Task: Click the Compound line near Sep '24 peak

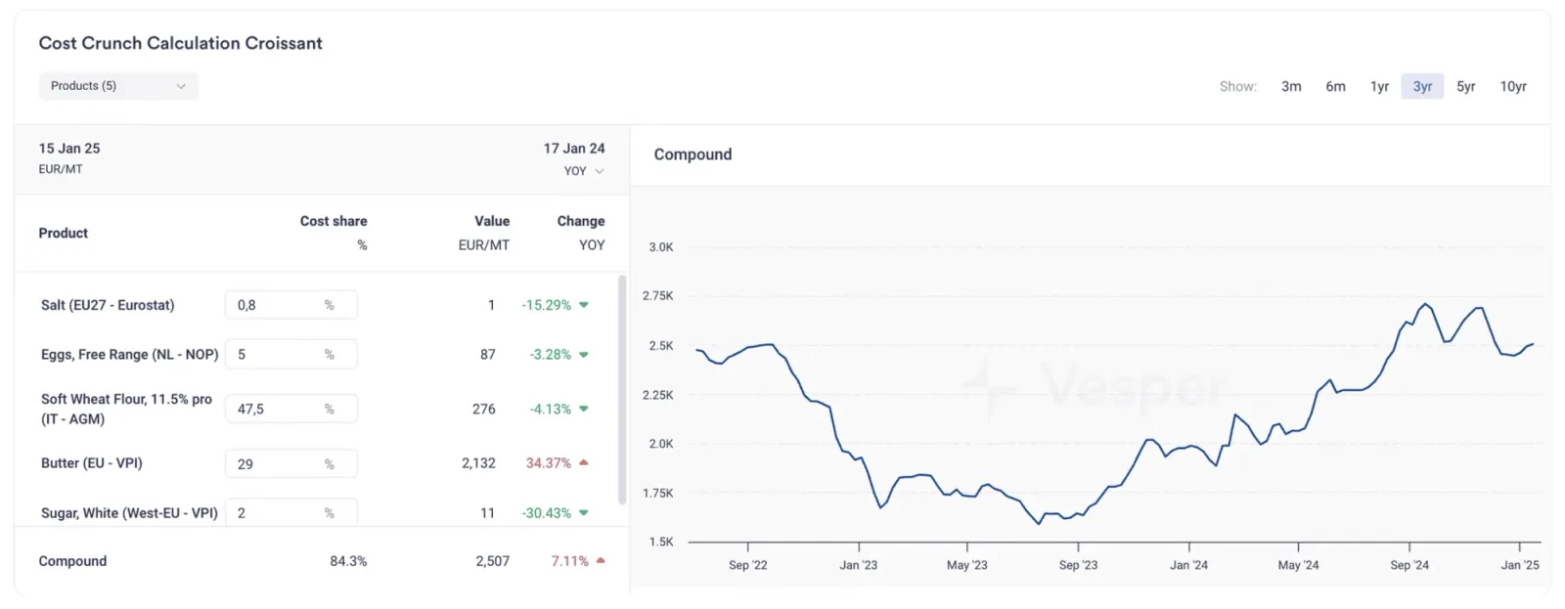Action: click(1426, 304)
